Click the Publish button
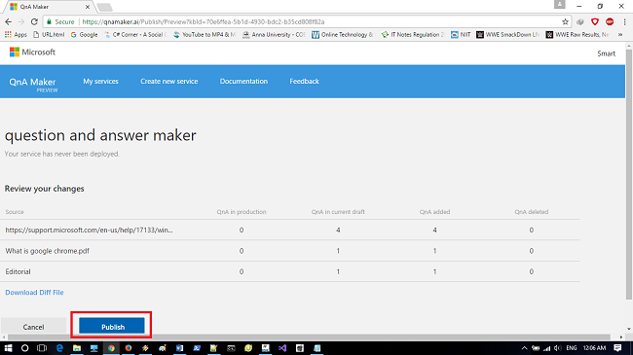Image resolution: width=633 pixels, height=355 pixels. click(x=112, y=327)
